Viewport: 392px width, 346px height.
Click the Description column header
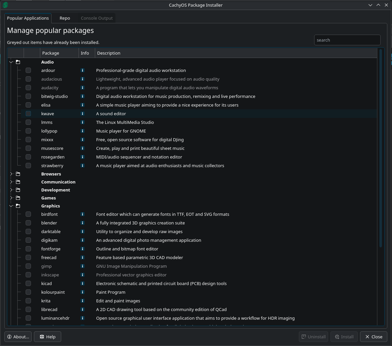click(x=236, y=53)
